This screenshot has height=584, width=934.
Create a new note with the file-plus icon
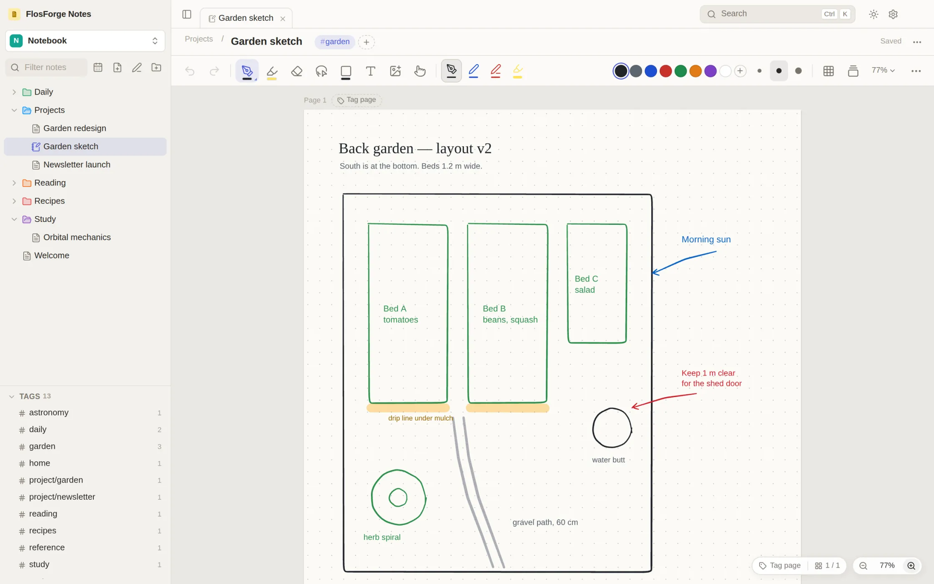tap(118, 68)
